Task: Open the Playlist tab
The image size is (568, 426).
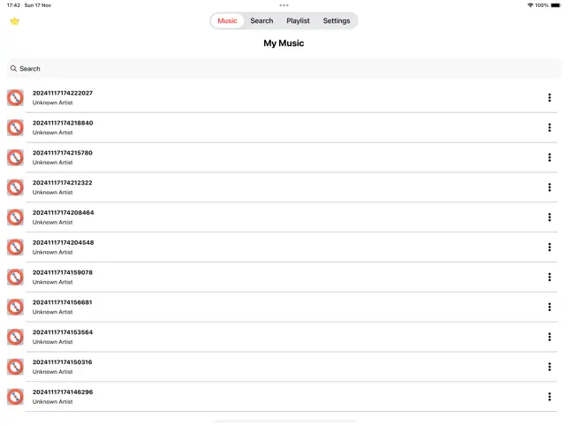Action: pos(298,20)
